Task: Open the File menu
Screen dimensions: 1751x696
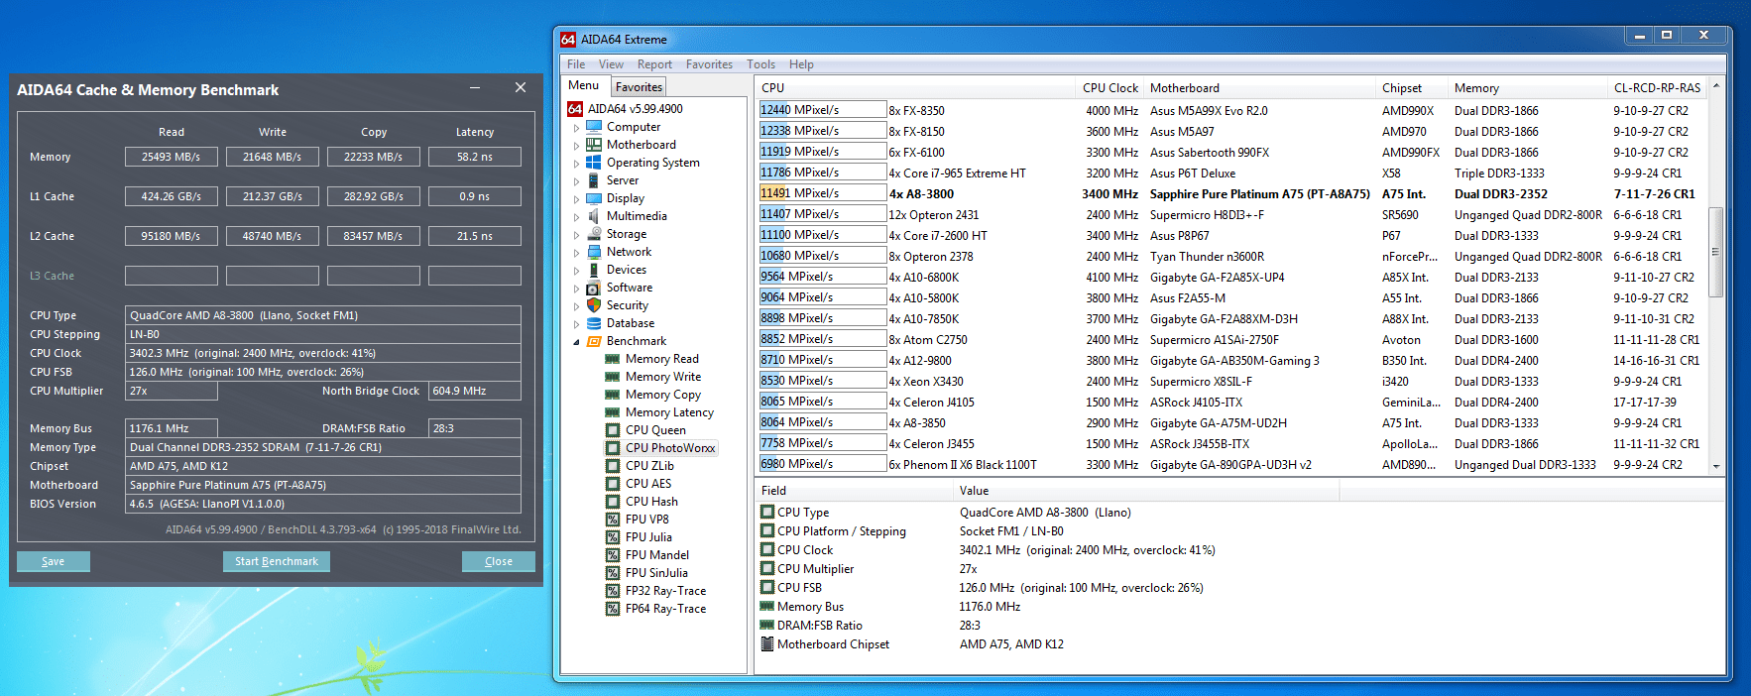Action: [x=576, y=64]
